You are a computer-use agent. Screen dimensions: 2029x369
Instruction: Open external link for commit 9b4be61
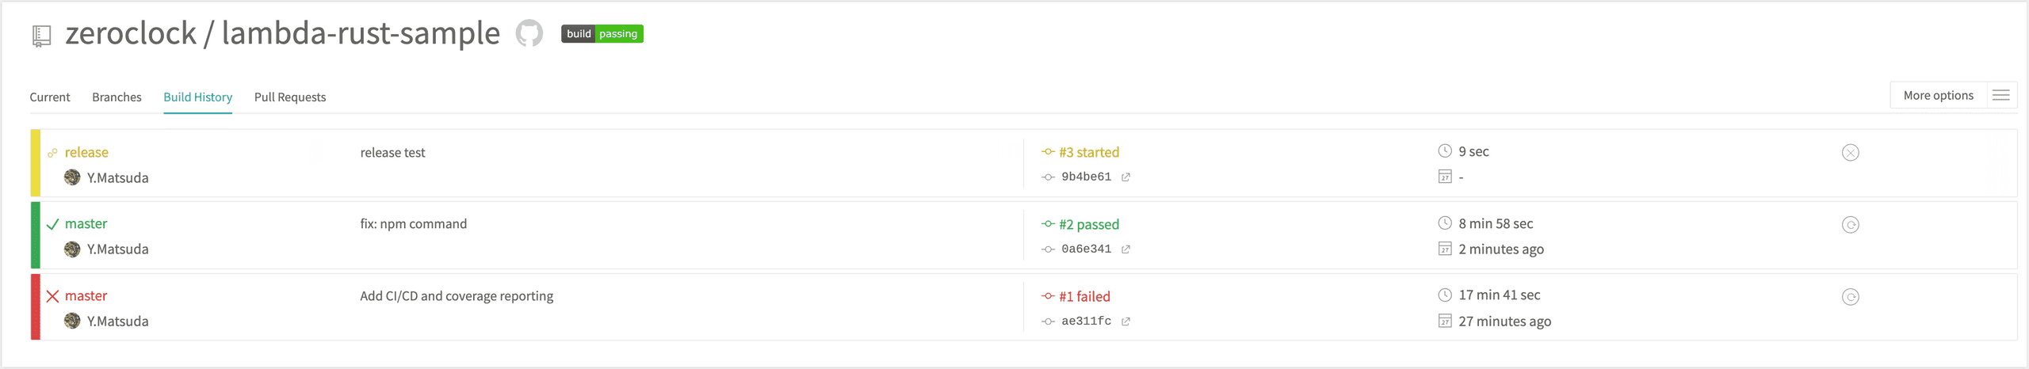click(x=1125, y=177)
